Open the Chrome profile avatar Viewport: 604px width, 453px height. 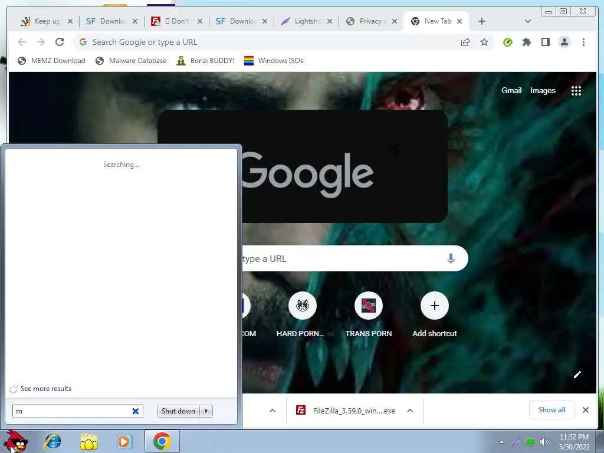click(564, 42)
